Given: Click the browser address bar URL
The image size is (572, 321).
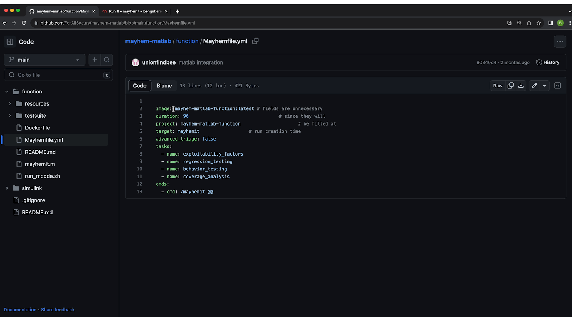Looking at the screenshot, I should tap(118, 23).
